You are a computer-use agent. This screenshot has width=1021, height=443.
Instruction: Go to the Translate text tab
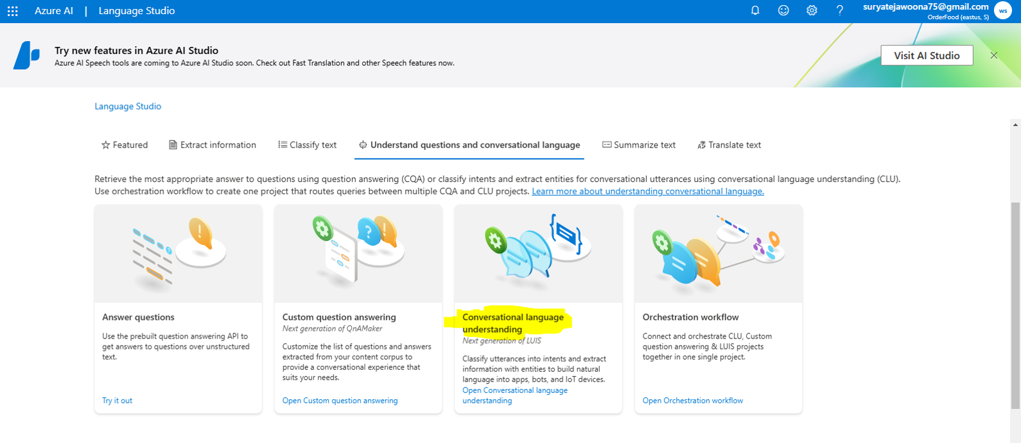(x=729, y=145)
